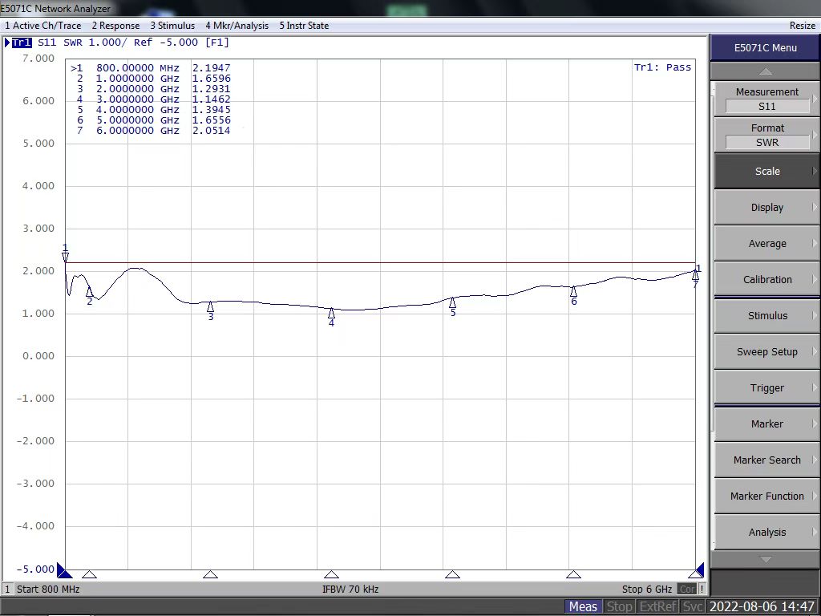This screenshot has height=616, width=821.
Task: Toggle the Meas status indicator
Action: 583,606
